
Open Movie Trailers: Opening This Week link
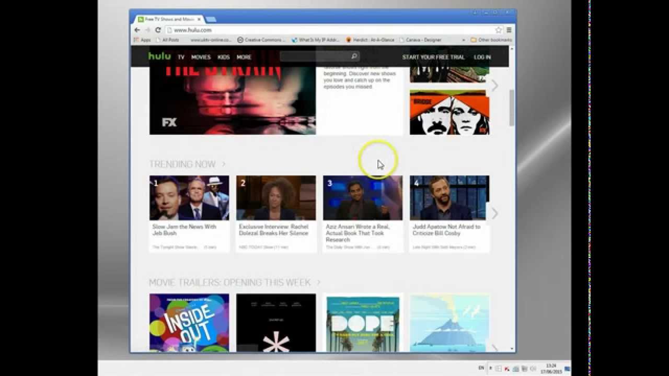pos(235,283)
